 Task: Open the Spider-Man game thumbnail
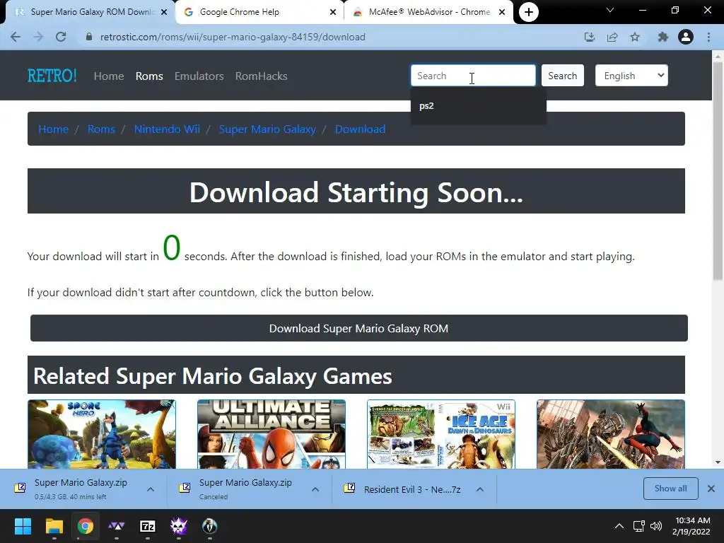click(611, 435)
